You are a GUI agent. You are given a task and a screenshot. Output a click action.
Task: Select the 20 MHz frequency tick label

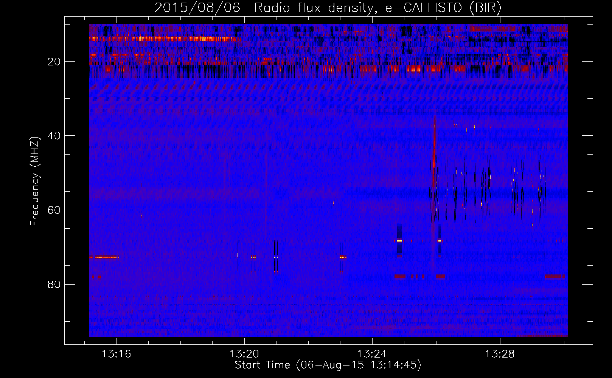tap(54, 62)
